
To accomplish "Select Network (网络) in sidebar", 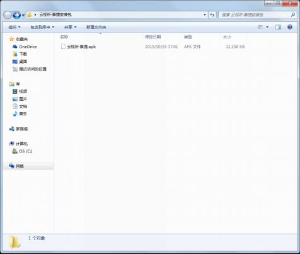I will [x=20, y=166].
